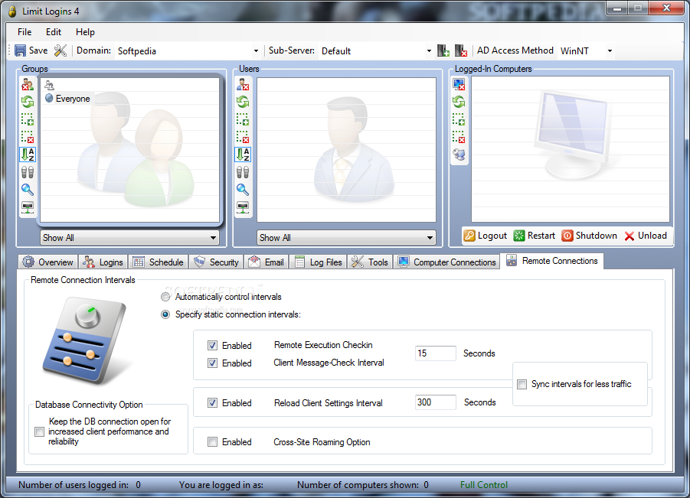
Task: Click the Save label in the toolbar
Action: point(38,50)
